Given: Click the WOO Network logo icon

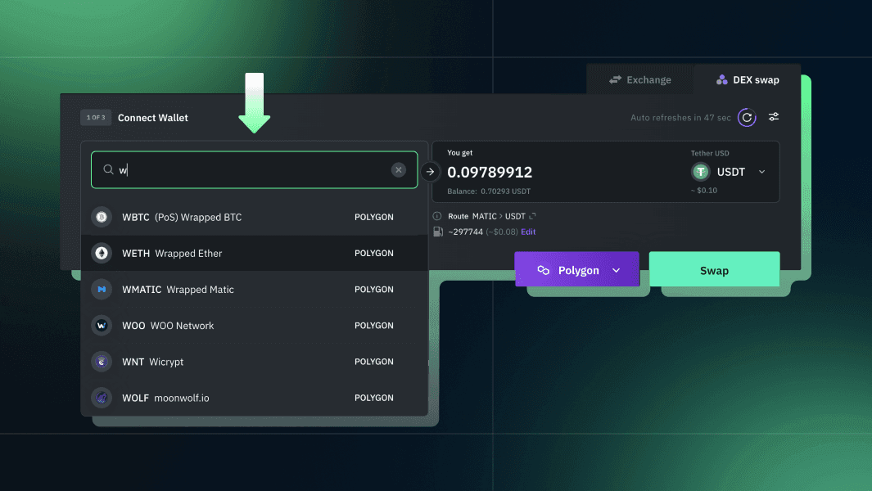Looking at the screenshot, I should tap(102, 326).
